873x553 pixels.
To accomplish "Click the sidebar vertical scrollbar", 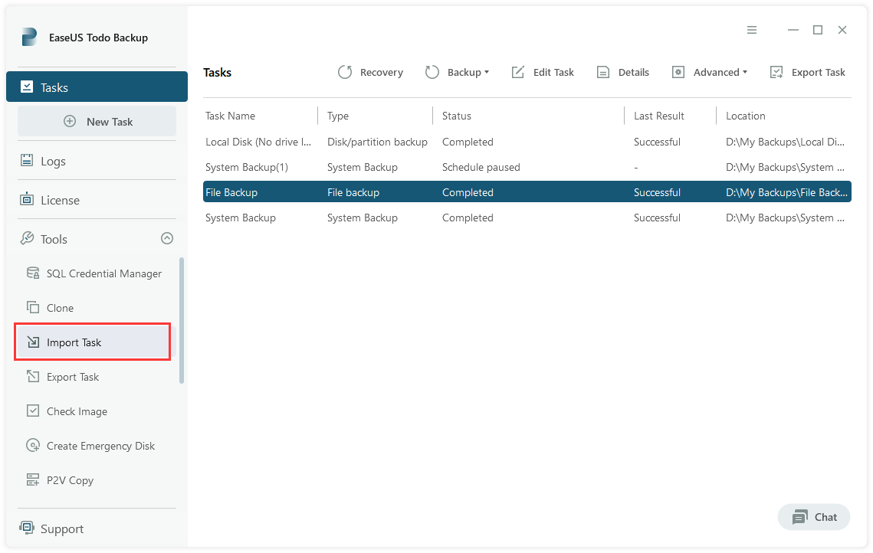I will pyautogui.click(x=182, y=320).
